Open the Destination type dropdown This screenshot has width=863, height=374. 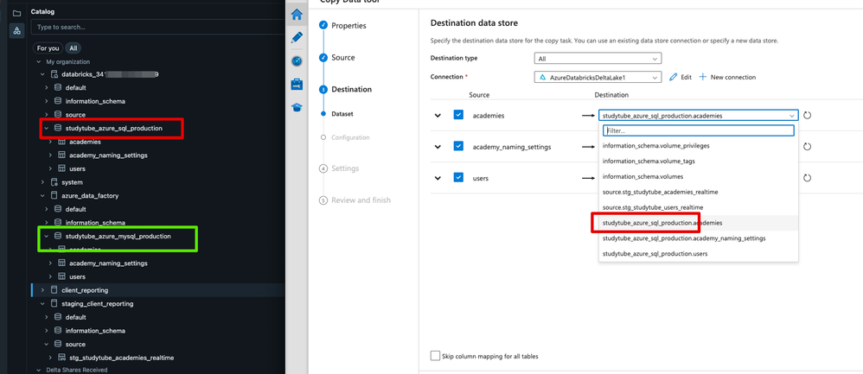pos(597,59)
